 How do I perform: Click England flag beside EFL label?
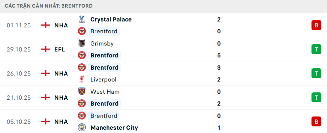pos(46,50)
